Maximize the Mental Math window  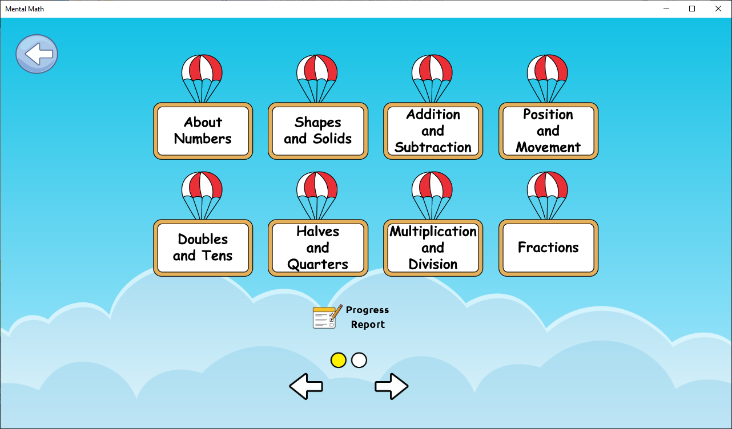pos(692,9)
